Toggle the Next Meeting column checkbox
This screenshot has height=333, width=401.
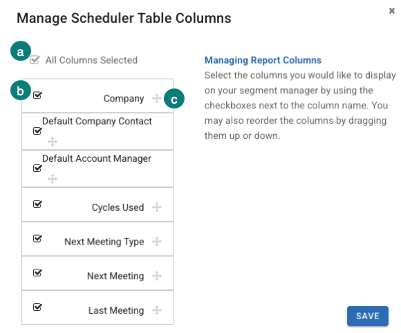pos(37,273)
